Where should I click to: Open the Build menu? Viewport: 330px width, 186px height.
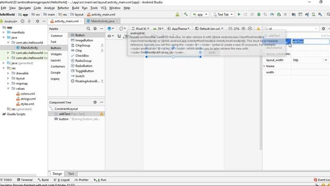point(75,8)
